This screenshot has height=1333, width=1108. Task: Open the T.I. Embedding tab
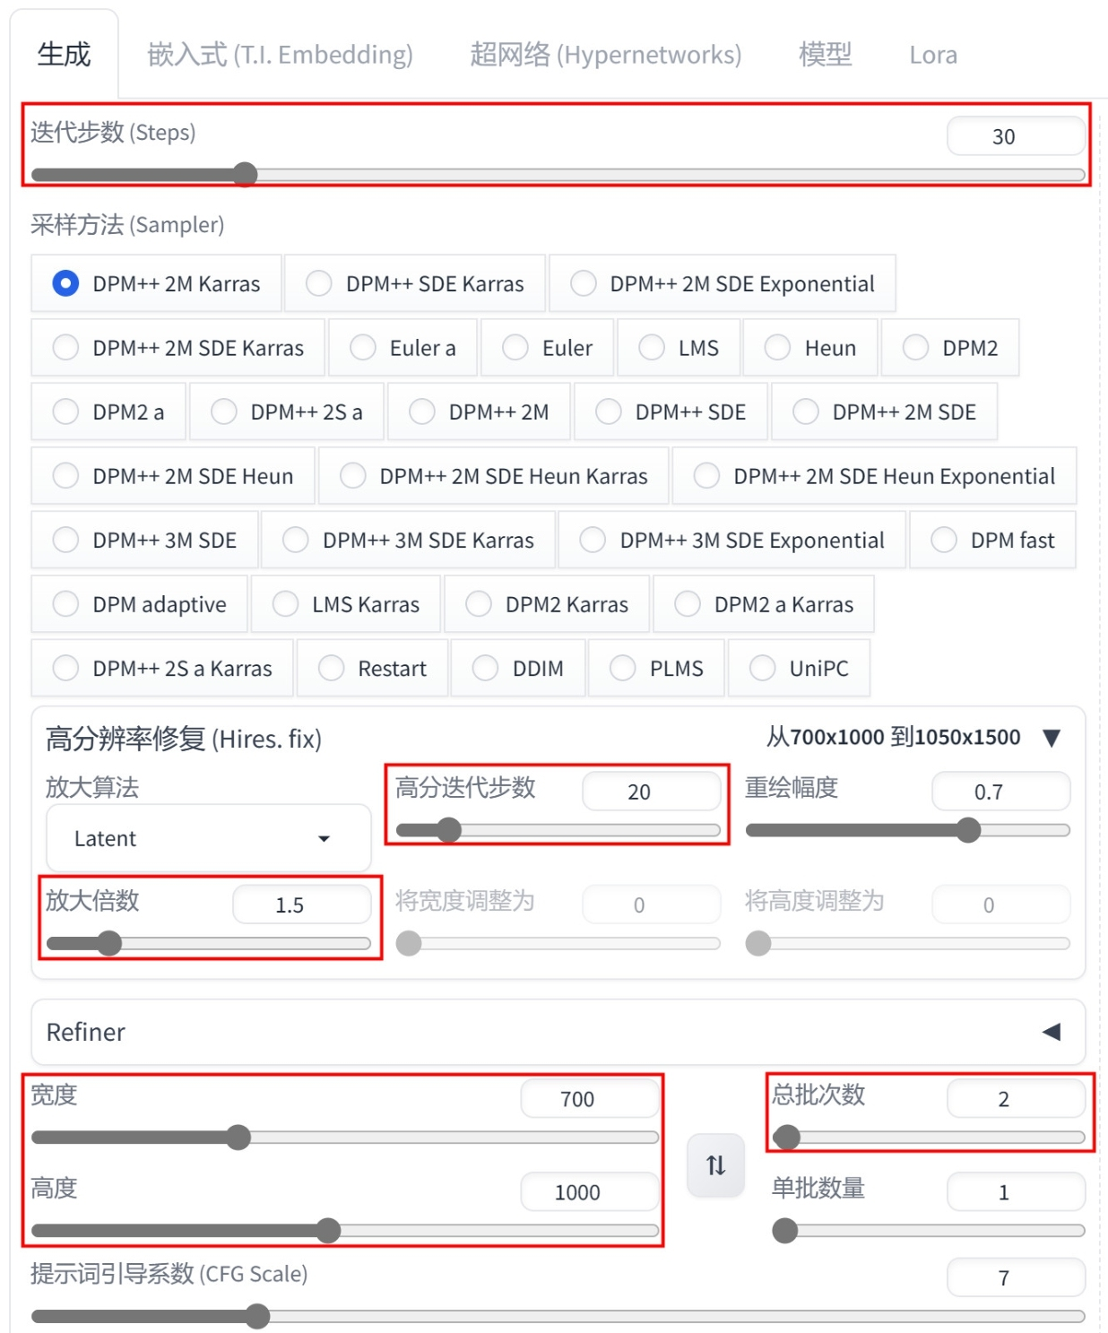[281, 55]
